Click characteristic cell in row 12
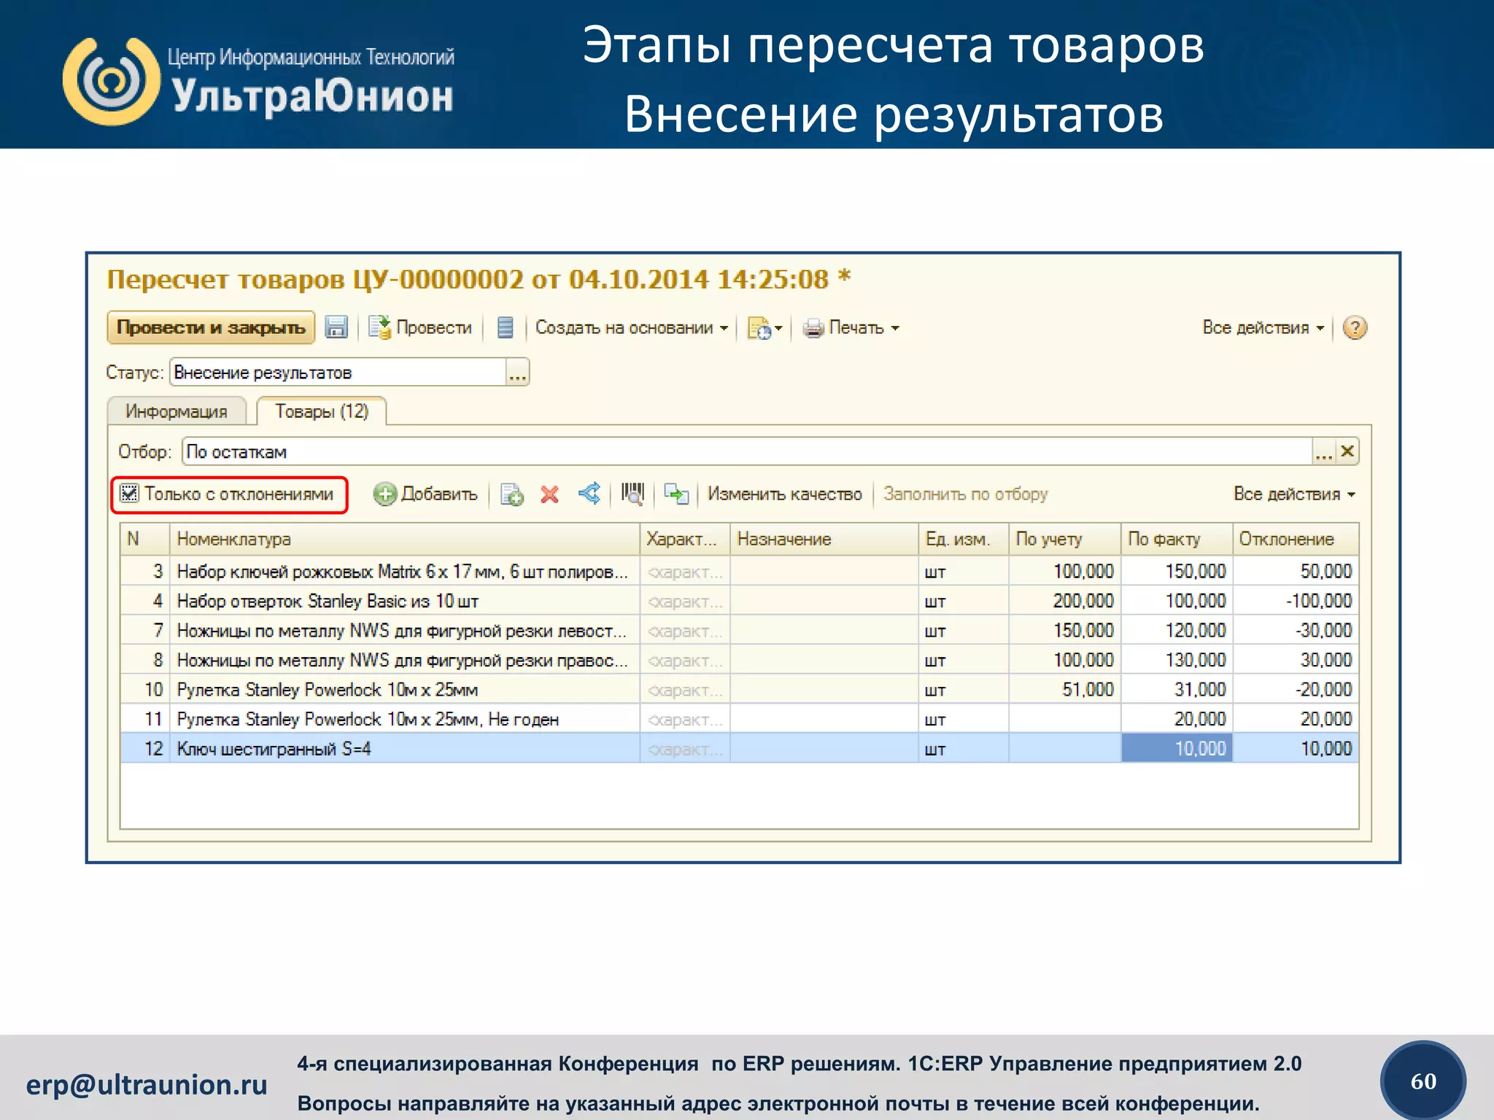The width and height of the screenshot is (1494, 1120). point(685,749)
